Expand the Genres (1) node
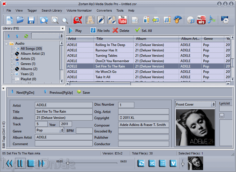The image size is (236, 172). (12, 64)
